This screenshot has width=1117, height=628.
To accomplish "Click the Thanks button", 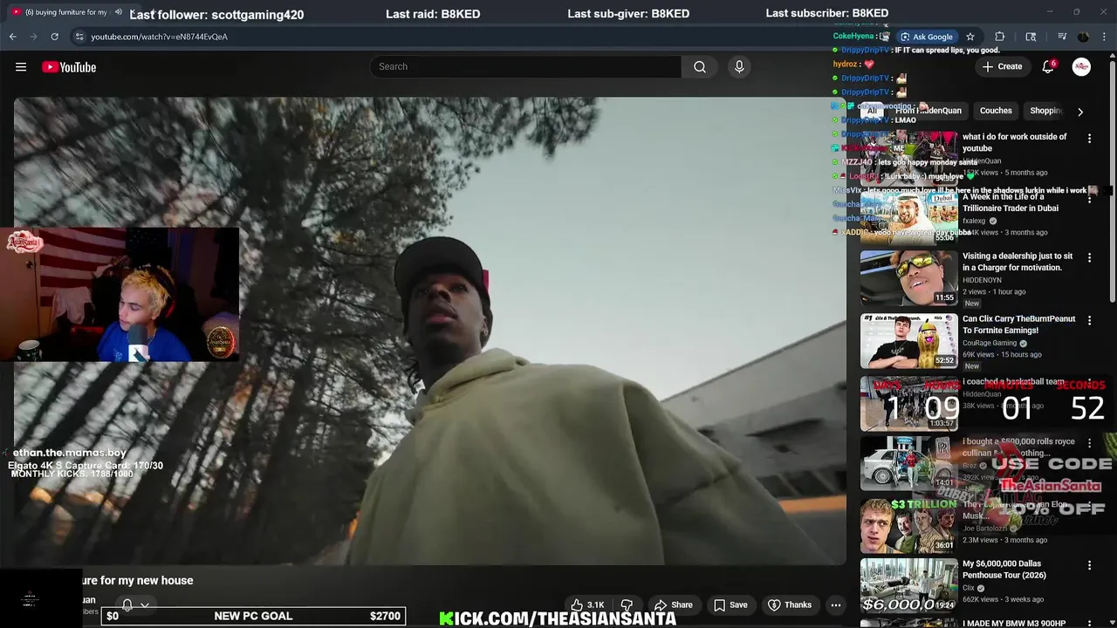I will 790,604.
